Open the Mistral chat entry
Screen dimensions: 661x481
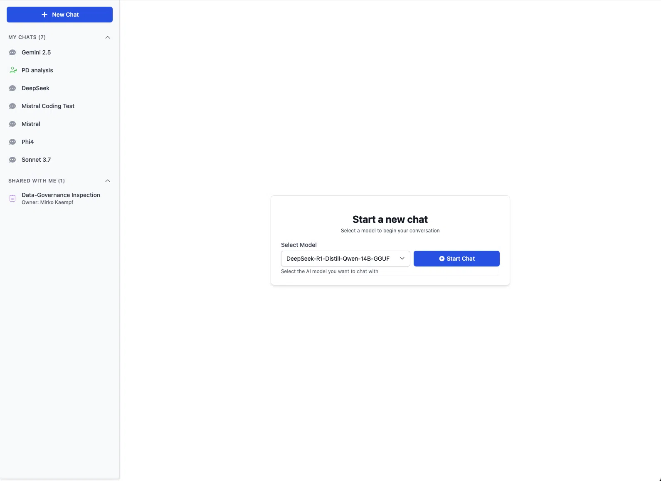click(31, 124)
